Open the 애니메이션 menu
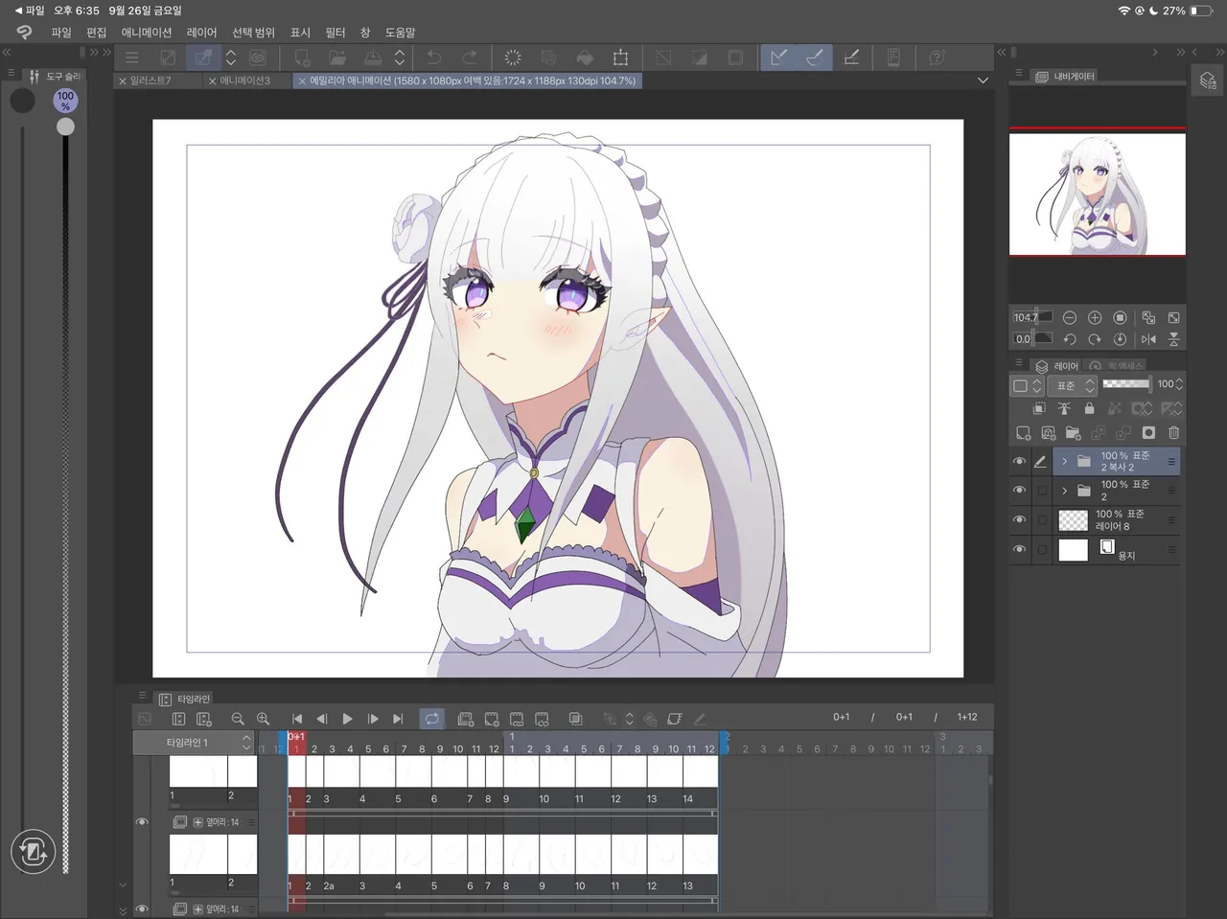The image size is (1227, 919). tap(146, 32)
